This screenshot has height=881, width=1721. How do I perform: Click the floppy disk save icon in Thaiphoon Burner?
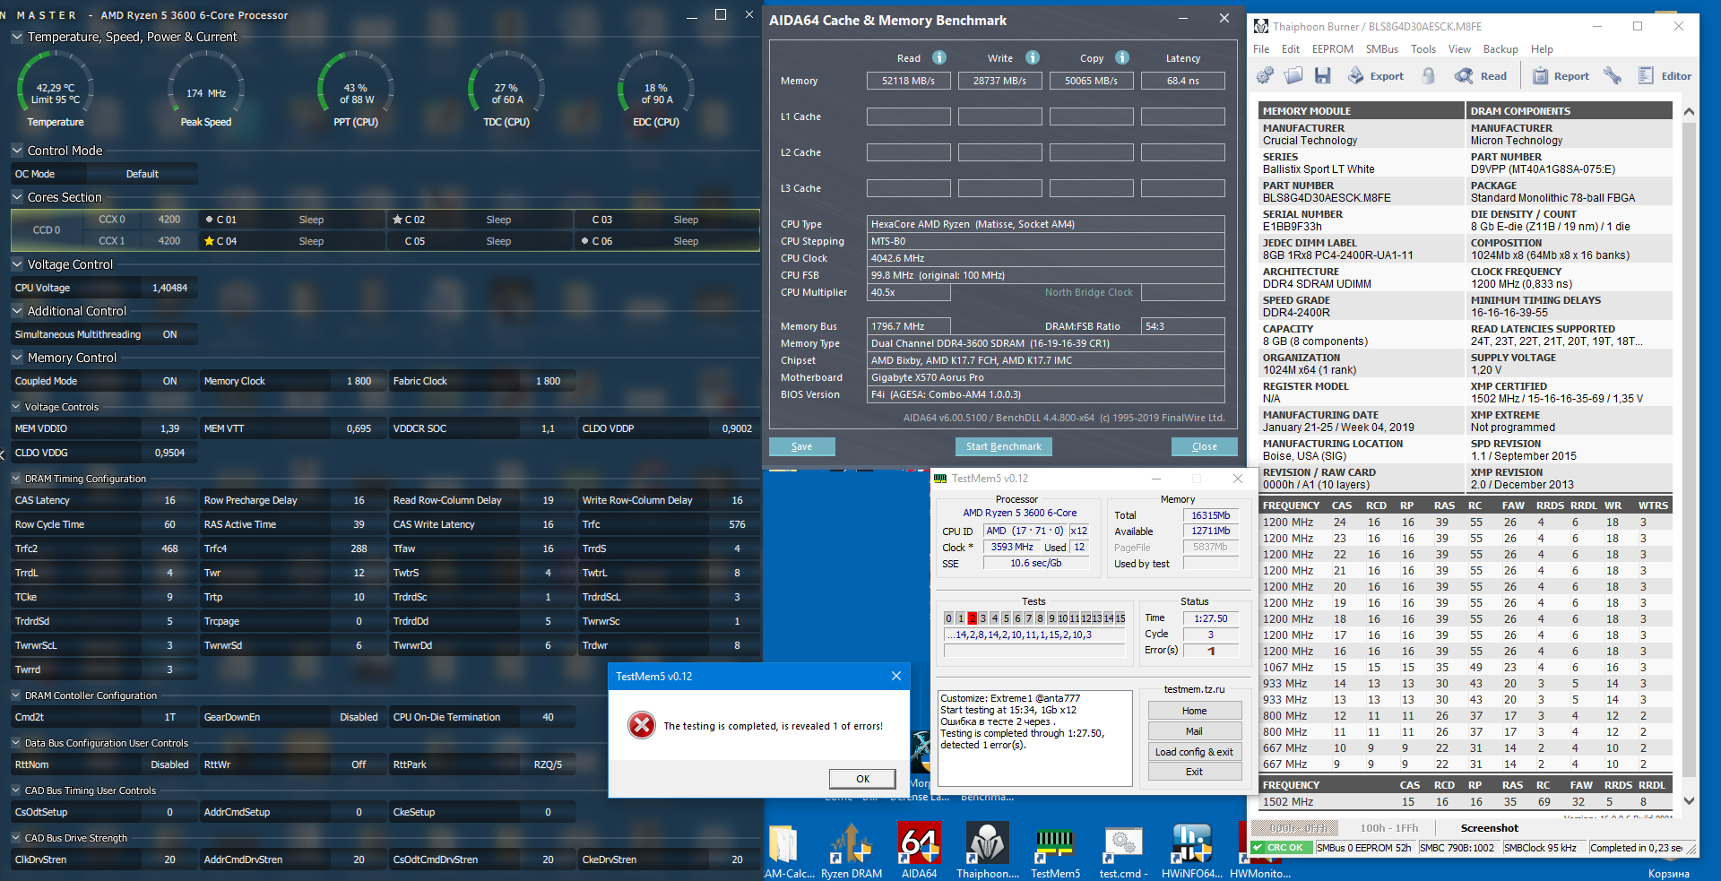[x=1322, y=76]
